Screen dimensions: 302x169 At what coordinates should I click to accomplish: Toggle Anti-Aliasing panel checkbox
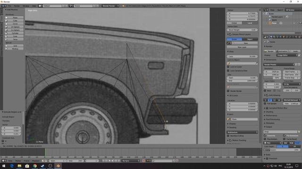267,95
